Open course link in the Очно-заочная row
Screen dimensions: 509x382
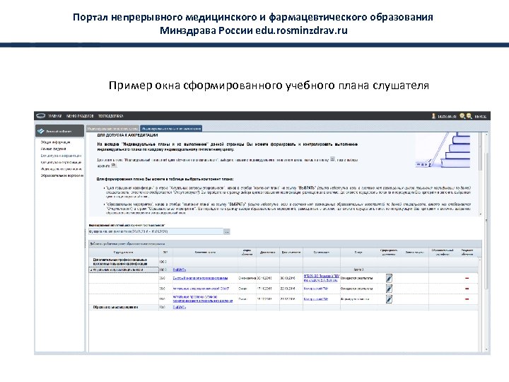[200, 278]
